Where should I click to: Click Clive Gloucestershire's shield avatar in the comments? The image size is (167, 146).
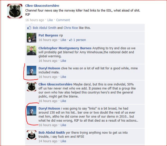[x=31, y=87]
